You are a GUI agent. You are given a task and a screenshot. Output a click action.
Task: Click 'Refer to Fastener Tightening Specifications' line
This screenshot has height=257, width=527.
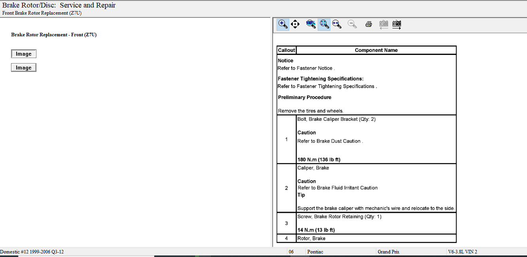(327, 86)
